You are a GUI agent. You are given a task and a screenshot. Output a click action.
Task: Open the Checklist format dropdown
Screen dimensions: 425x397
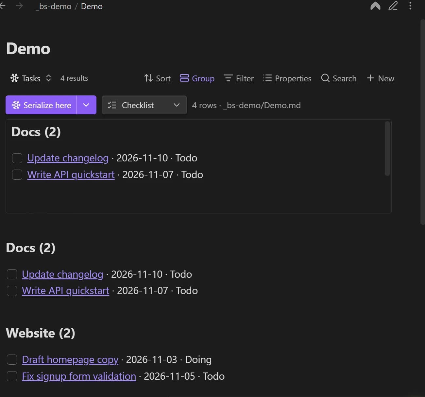(x=144, y=105)
